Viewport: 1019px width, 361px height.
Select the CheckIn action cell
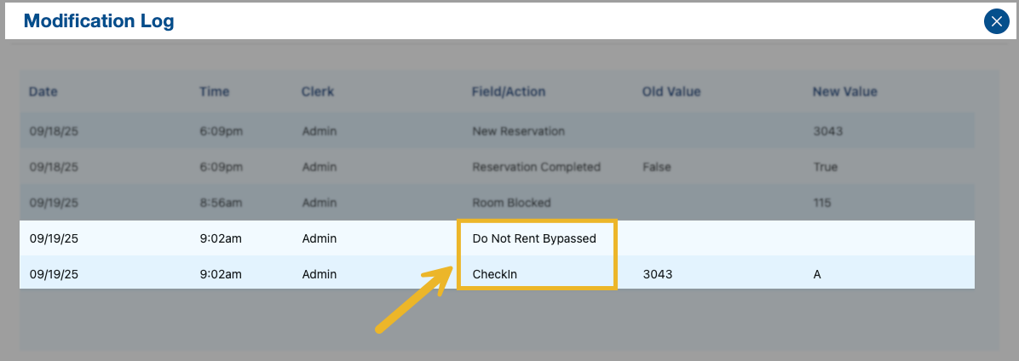point(495,275)
